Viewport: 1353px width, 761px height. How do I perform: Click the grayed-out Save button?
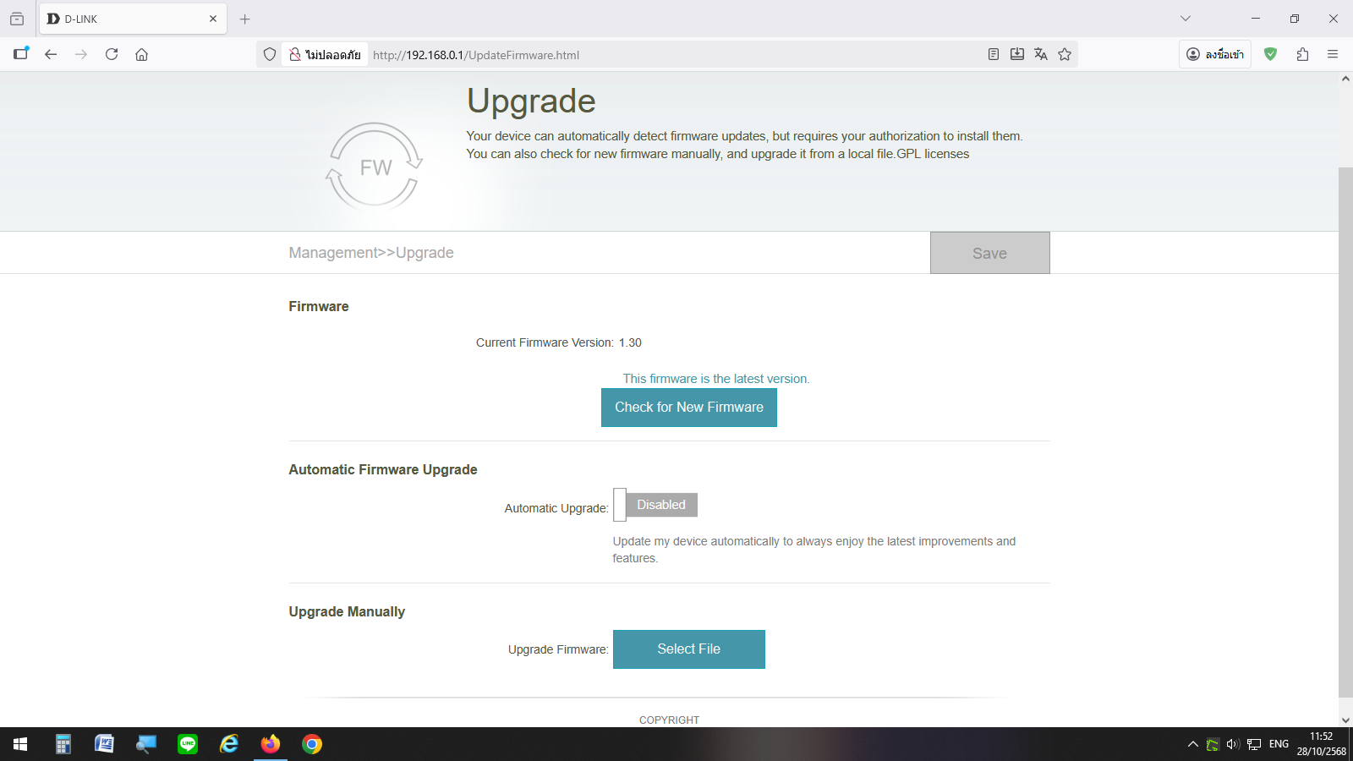coord(989,253)
